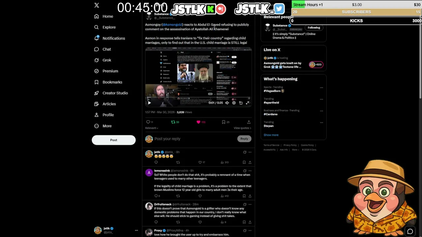Open the More menu in sidebar
This screenshot has height=237, width=422.
(103, 126)
